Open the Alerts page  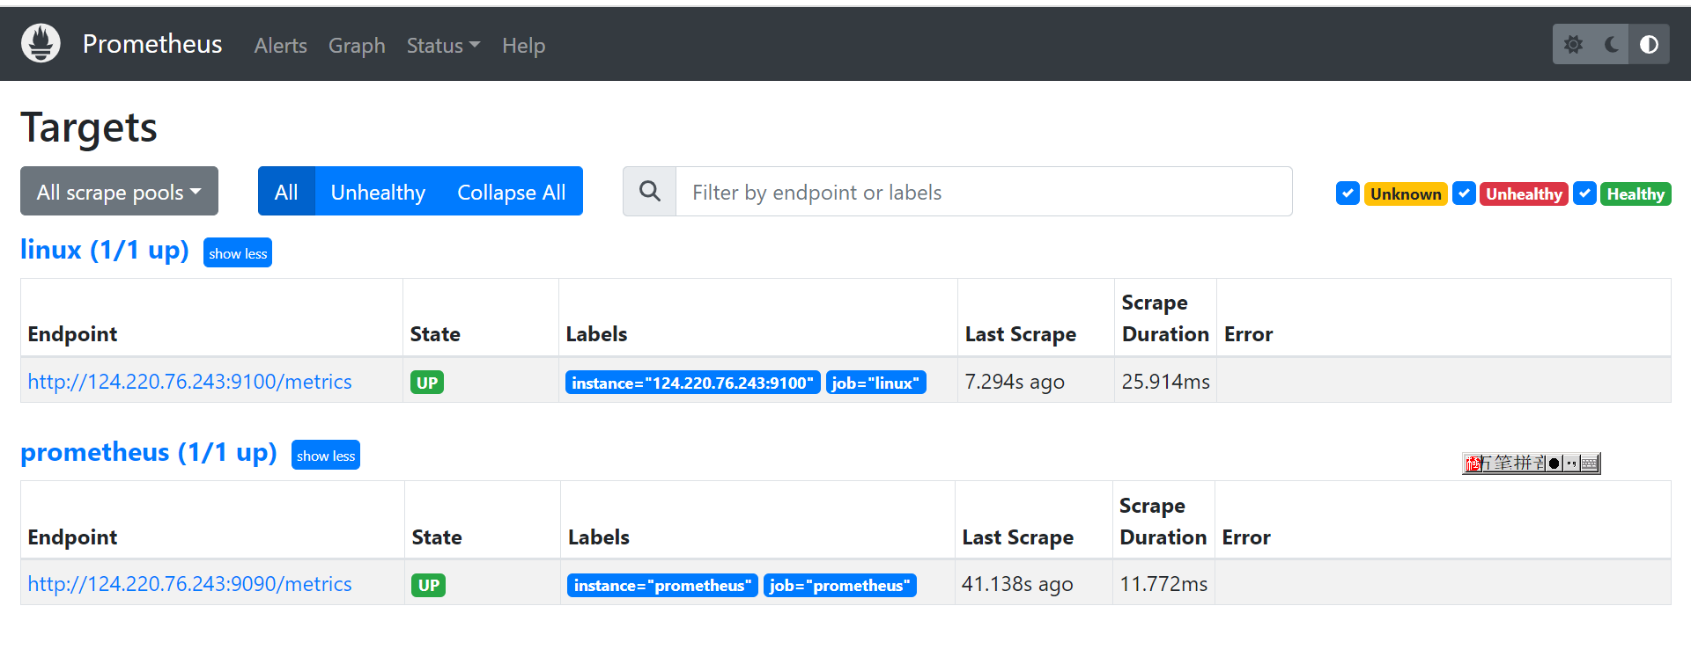(281, 46)
